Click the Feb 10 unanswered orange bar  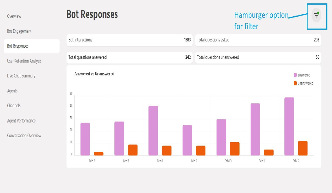point(235,149)
